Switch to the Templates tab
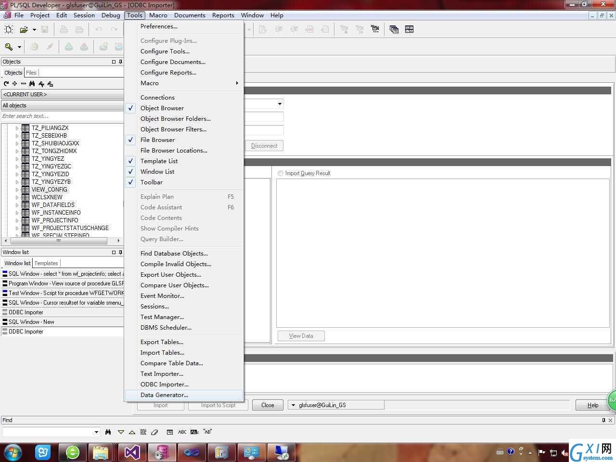The height and width of the screenshot is (462, 616). tap(46, 263)
